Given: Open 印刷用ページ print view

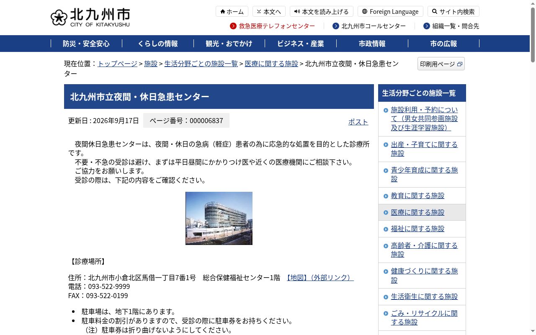Looking at the screenshot, I should [441, 64].
